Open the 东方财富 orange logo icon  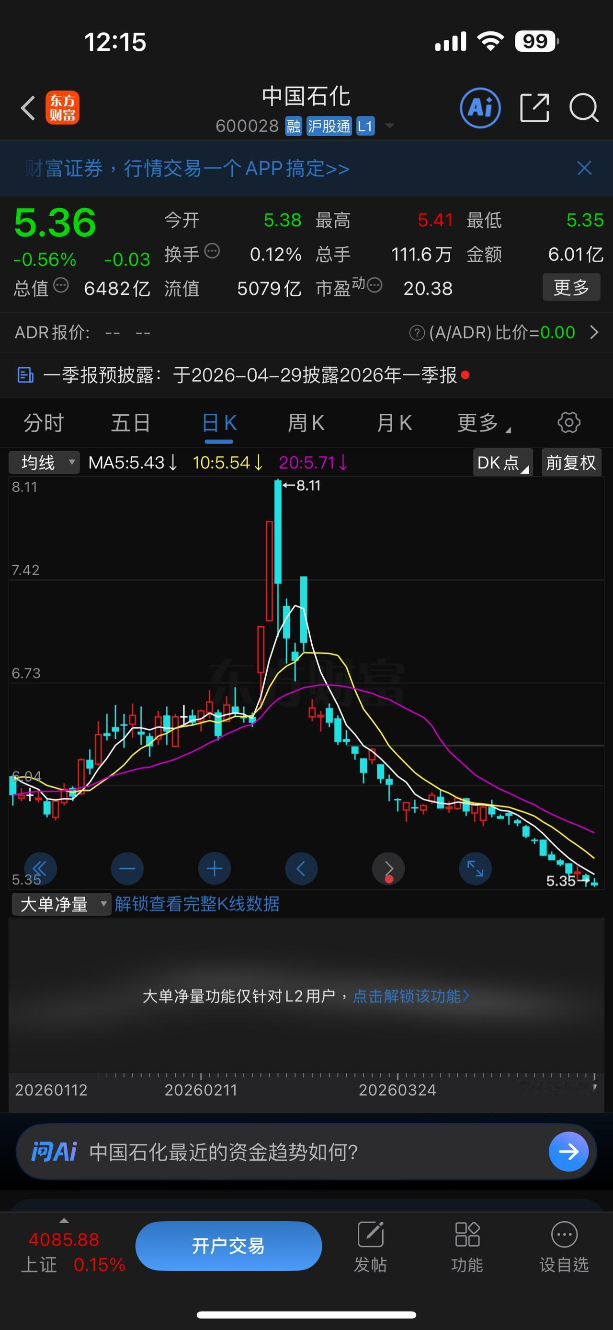[x=62, y=108]
